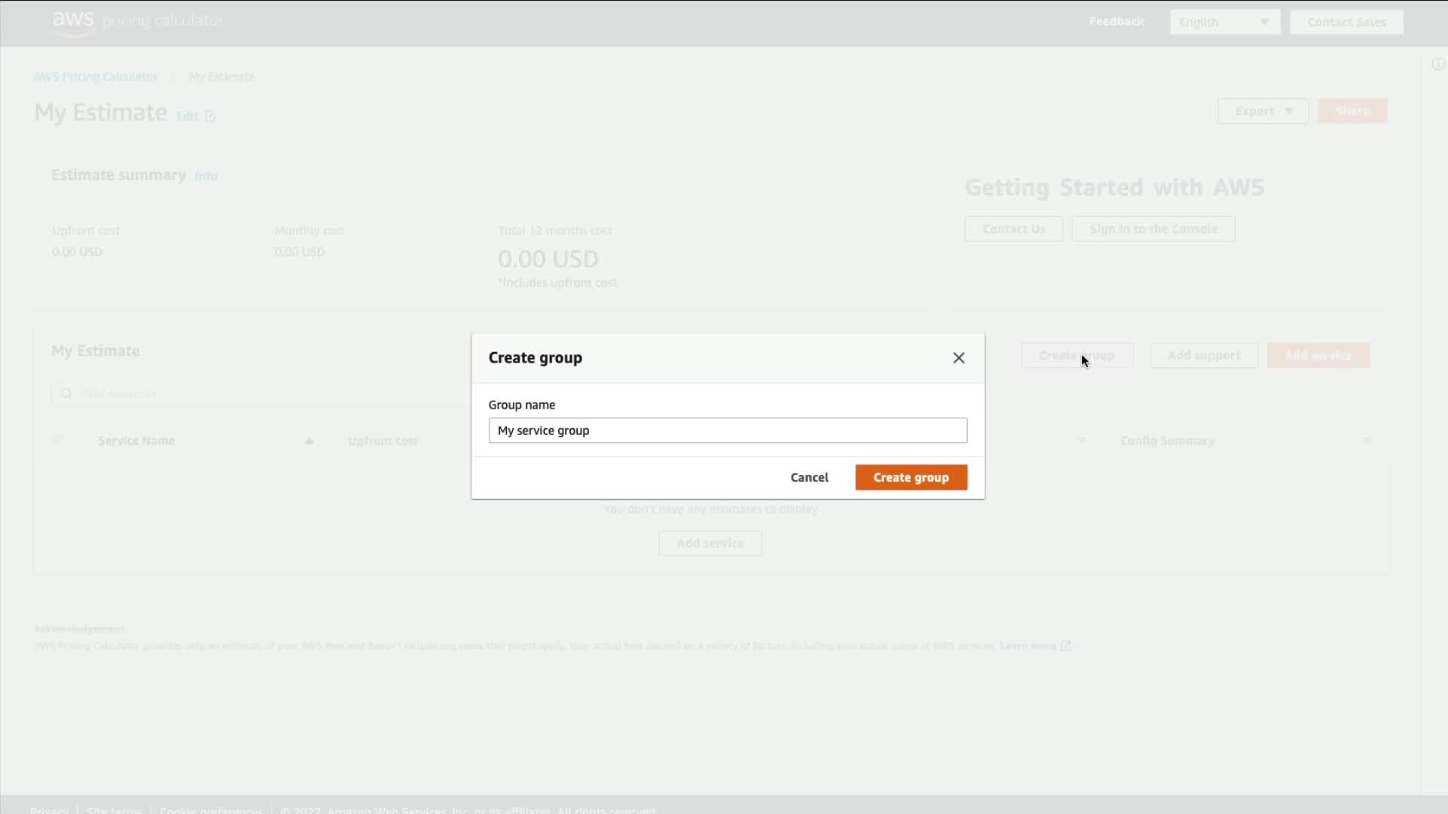The image size is (1448, 814).
Task: Click the Group name text field
Action: coord(727,430)
